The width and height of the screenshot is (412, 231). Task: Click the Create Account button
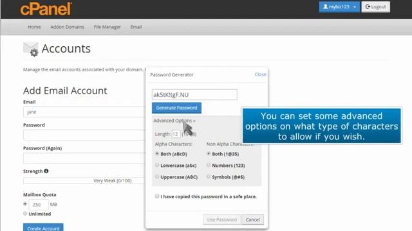click(x=43, y=227)
